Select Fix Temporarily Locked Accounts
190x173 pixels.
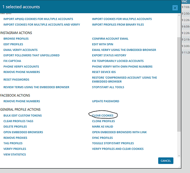118,61
